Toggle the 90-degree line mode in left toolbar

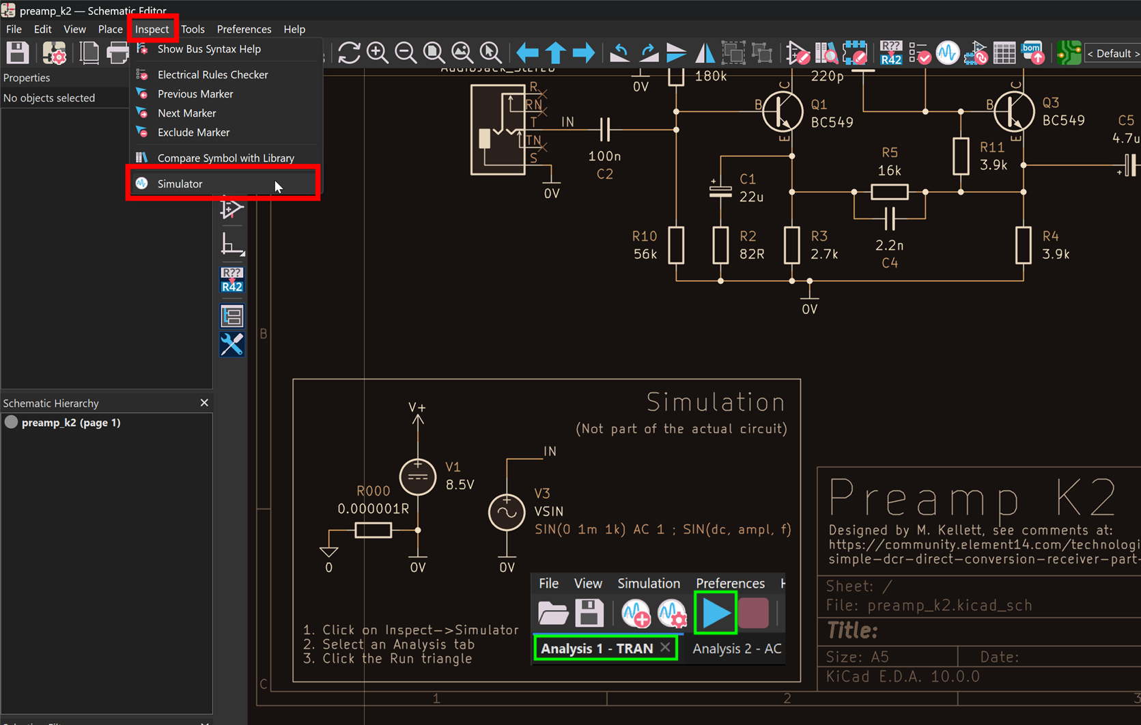point(231,244)
